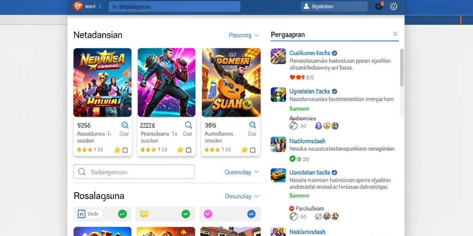Click the large star on the 9256 card
Image resolution: width=473 pixels, height=236 pixels.
point(117,150)
